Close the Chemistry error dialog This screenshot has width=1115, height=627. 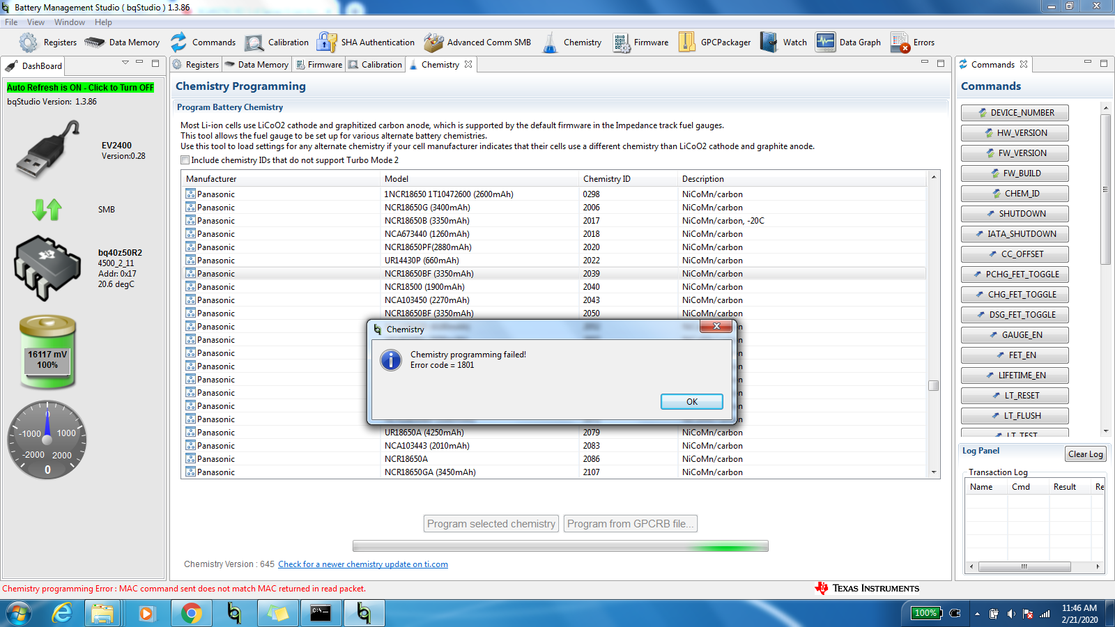(716, 327)
